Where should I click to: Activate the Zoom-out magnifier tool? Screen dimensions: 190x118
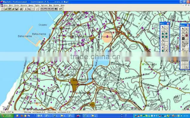coord(187,42)
